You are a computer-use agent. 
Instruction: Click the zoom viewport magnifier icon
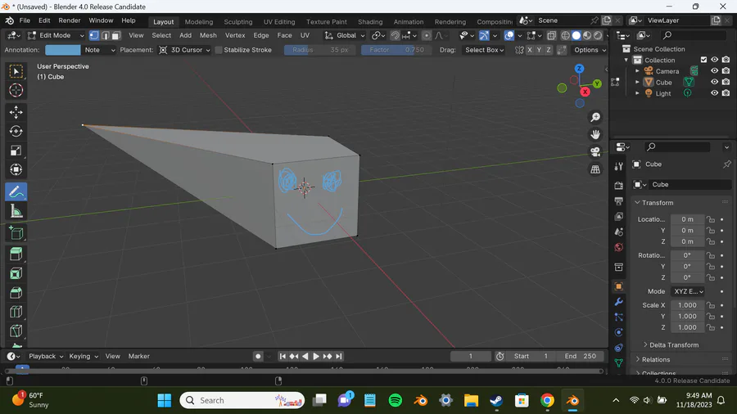[595, 117]
